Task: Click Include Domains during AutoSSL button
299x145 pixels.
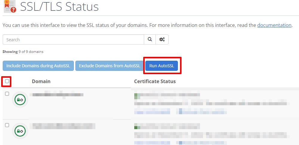Action: point(38,66)
